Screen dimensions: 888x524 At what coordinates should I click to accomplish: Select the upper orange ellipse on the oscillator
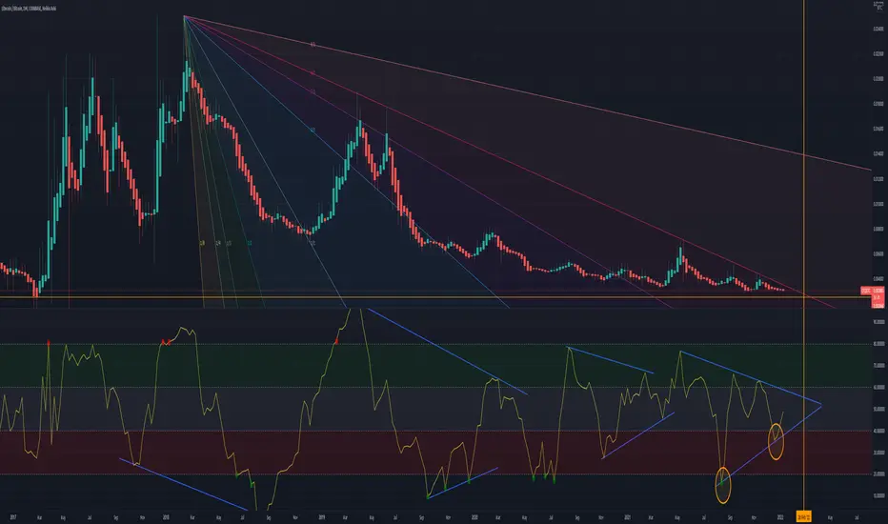(776, 441)
